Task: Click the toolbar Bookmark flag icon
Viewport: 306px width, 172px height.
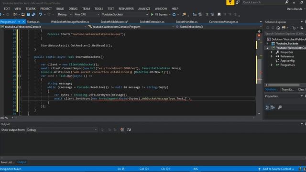Action: click(219, 14)
